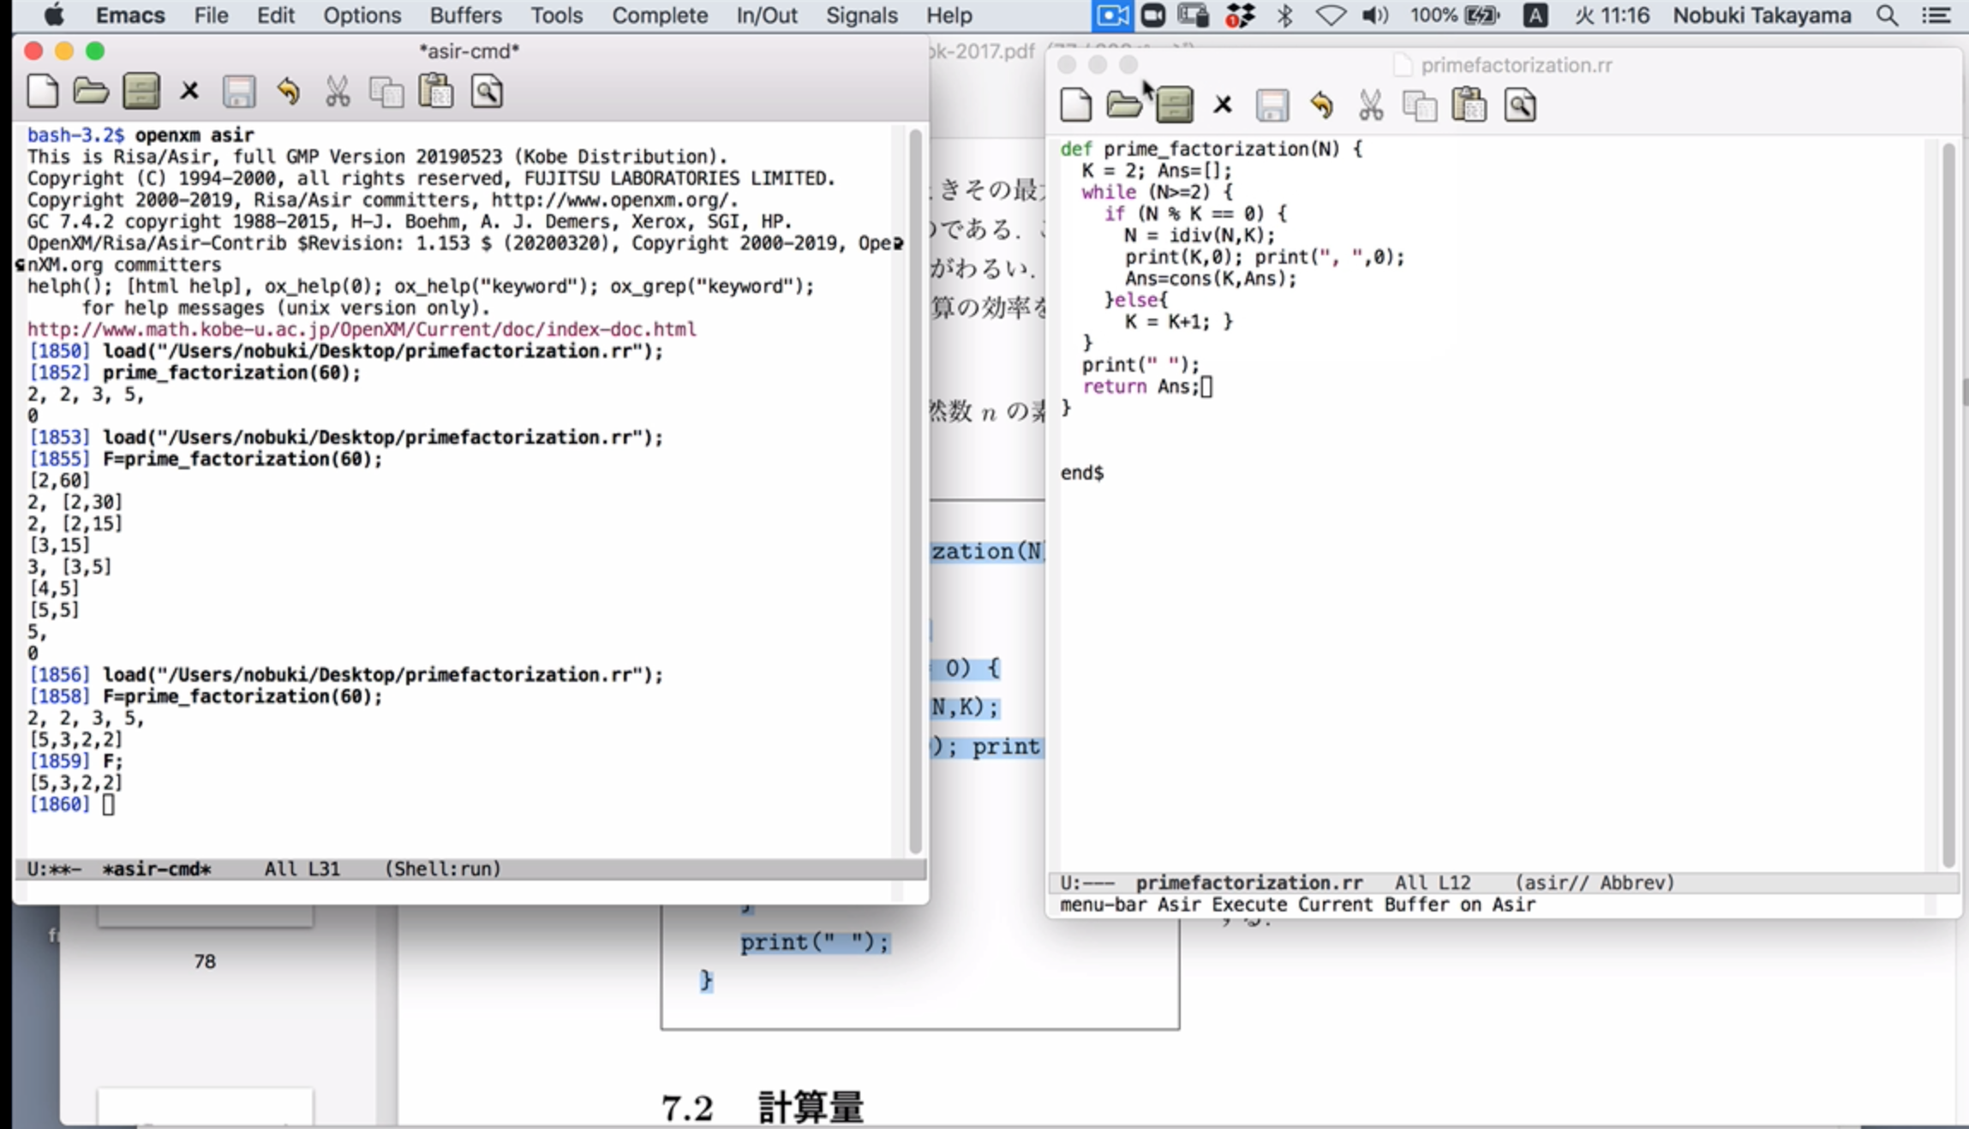Open the Dropbox menu bar icon
Image resolution: width=1969 pixels, height=1129 pixels.
(1239, 15)
